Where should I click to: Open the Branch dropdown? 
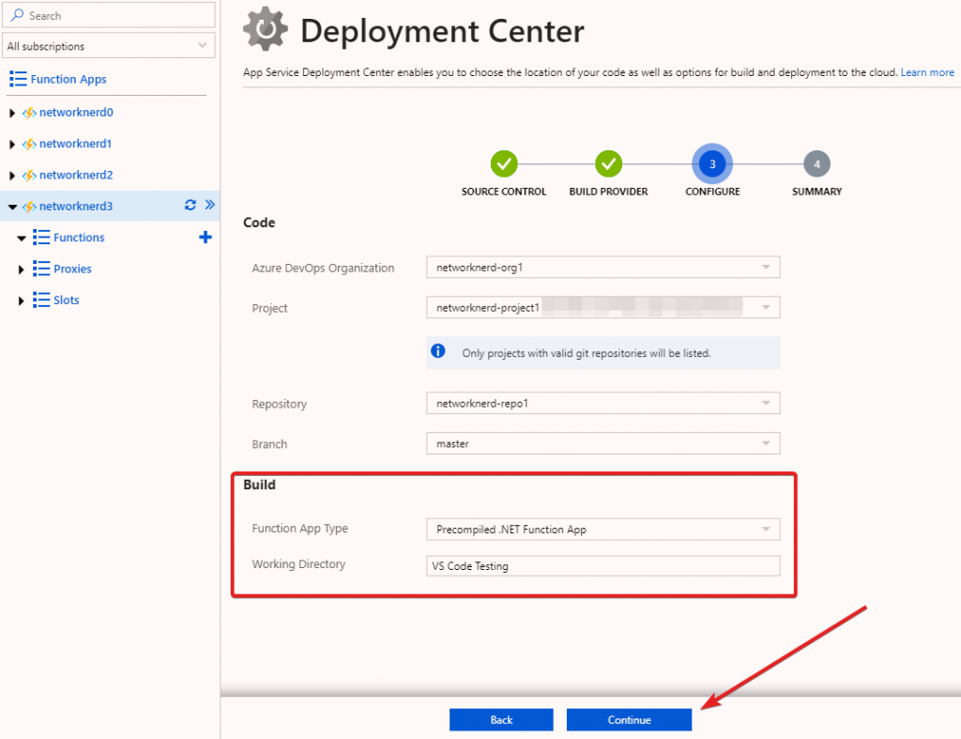pyautogui.click(x=603, y=443)
